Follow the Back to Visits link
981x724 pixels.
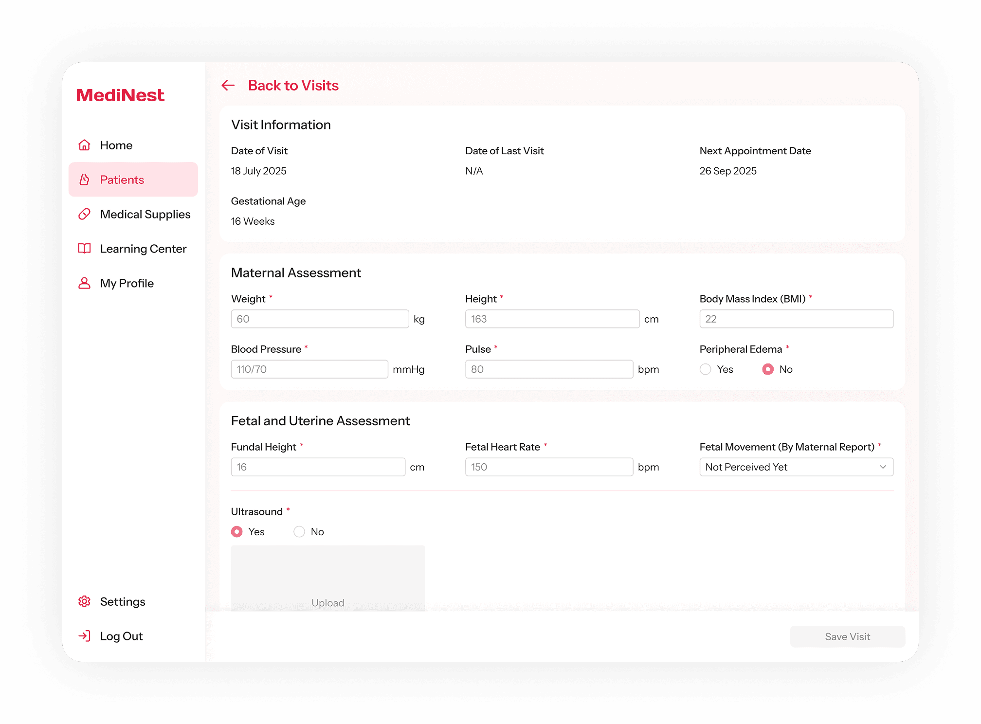[x=293, y=86]
